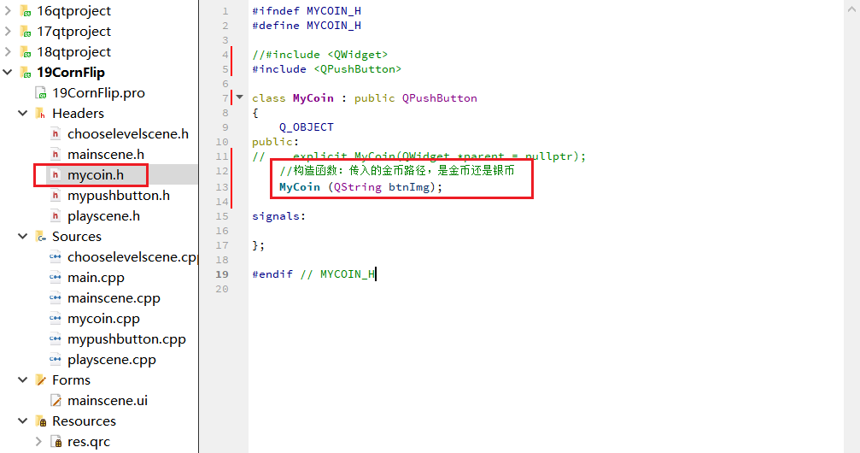Click the mycoin.cpp file icon
Image resolution: width=860 pixels, height=453 pixels.
[56, 318]
